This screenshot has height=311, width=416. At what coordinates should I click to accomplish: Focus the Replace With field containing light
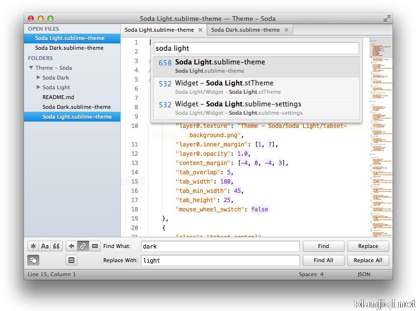[x=220, y=260]
